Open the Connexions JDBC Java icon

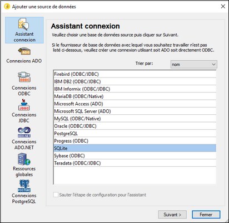[x=24, y=105]
